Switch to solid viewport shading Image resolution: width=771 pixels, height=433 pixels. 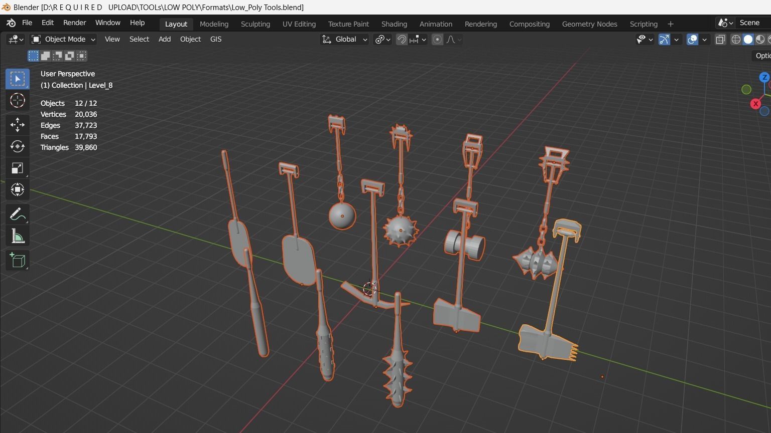[x=748, y=39]
